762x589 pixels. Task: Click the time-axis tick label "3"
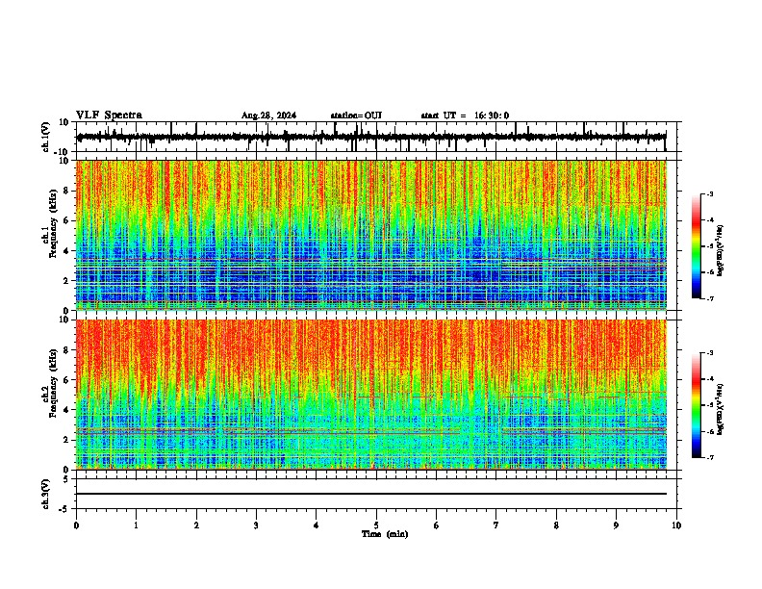(256, 525)
